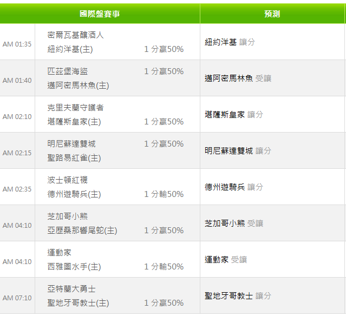The width and height of the screenshot is (346, 316).
Task: Click team name 堪薩斯皇家(主)
Action: click(x=74, y=122)
